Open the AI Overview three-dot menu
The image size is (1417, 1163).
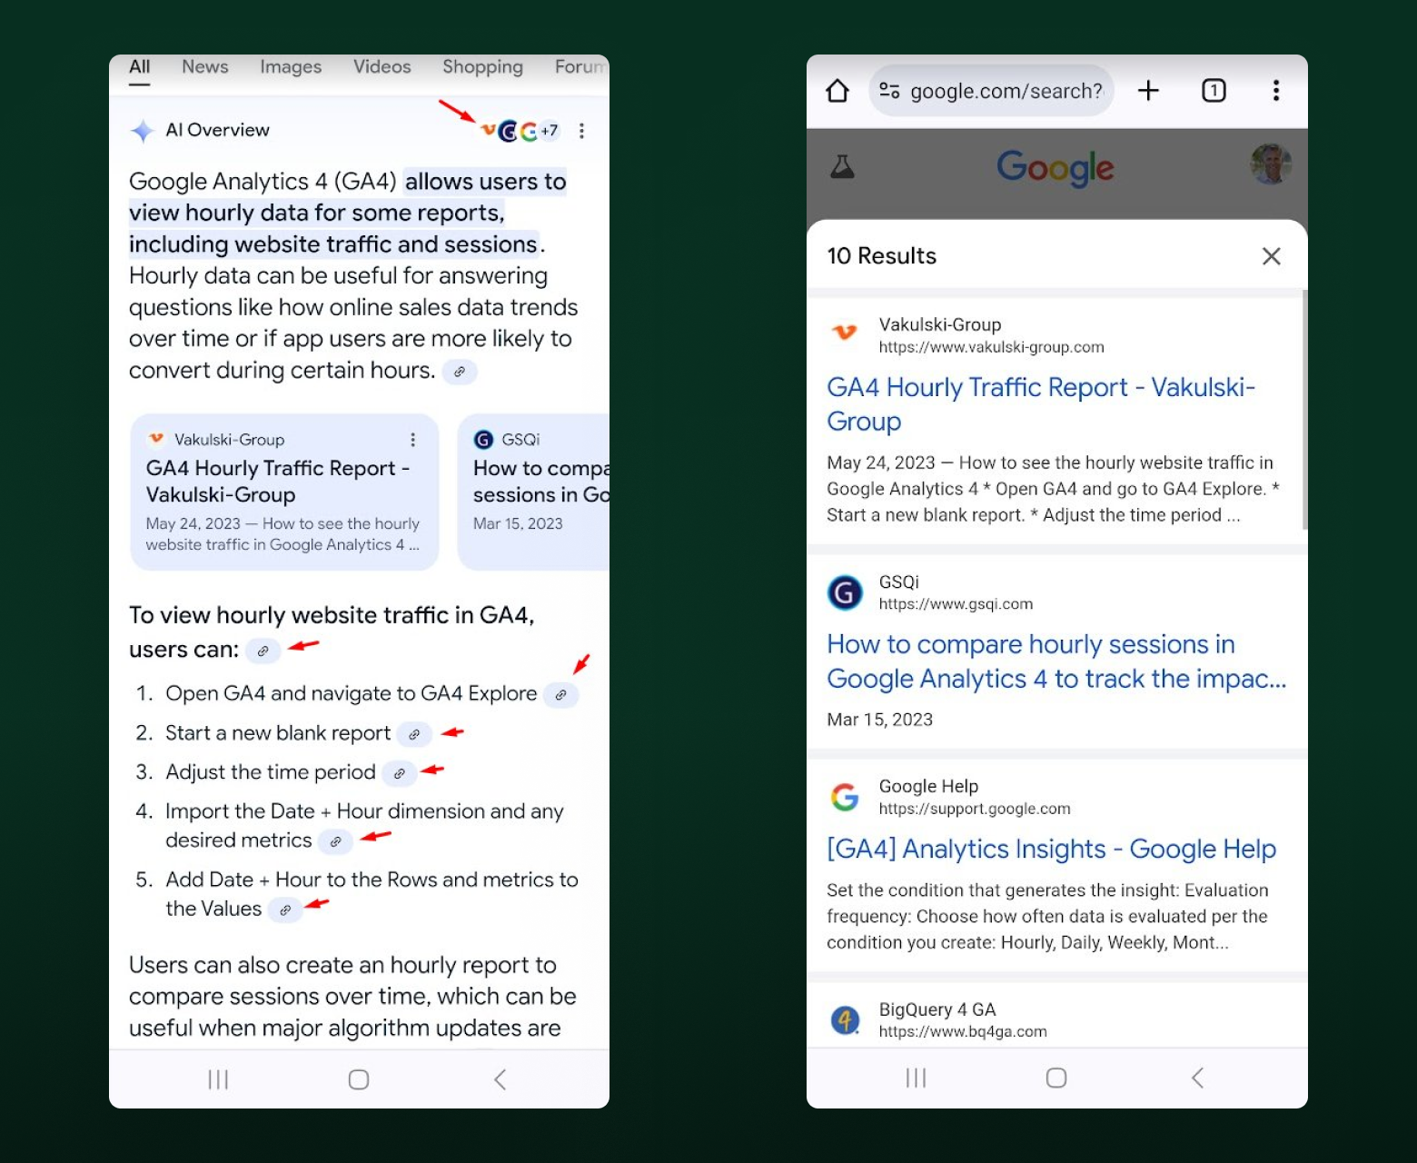(581, 131)
